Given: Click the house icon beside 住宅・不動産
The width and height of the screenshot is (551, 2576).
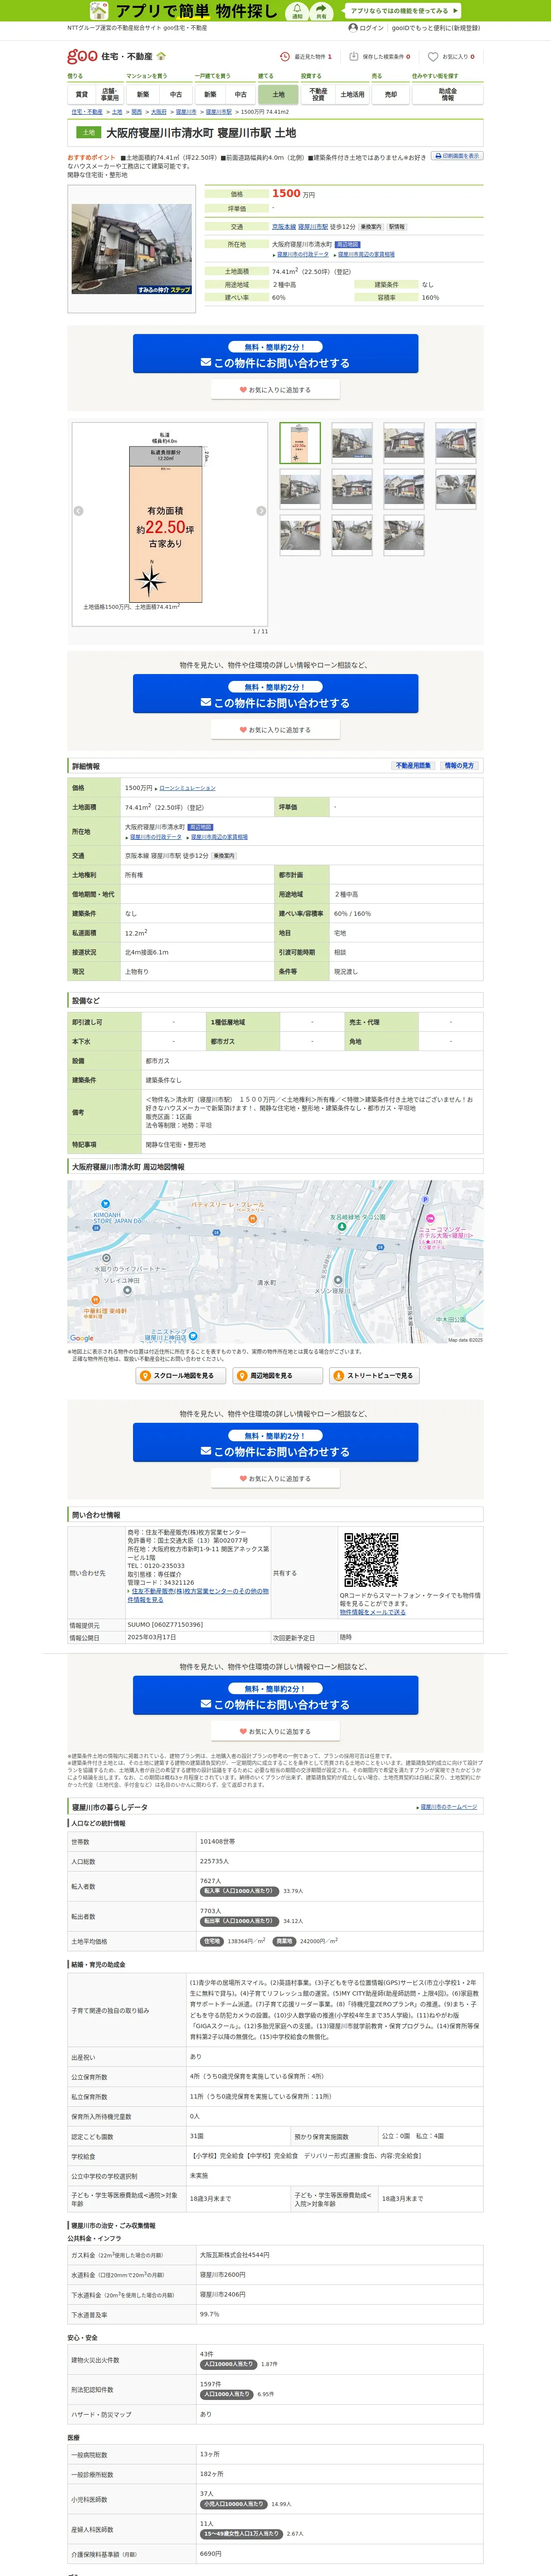Looking at the screenshot, I should pos(161,56).
